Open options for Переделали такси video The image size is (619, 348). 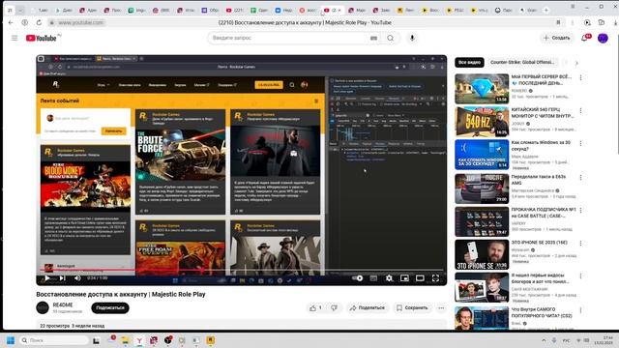tap(580, 178)
